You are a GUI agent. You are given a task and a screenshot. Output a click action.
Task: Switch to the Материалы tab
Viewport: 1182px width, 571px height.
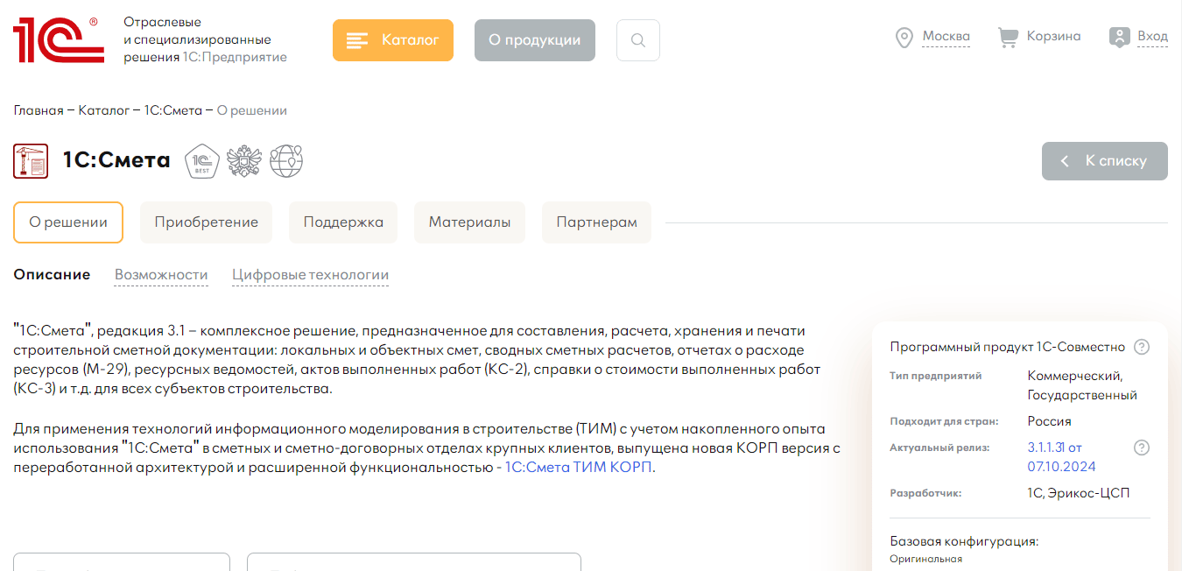click(x=469, y=222)
